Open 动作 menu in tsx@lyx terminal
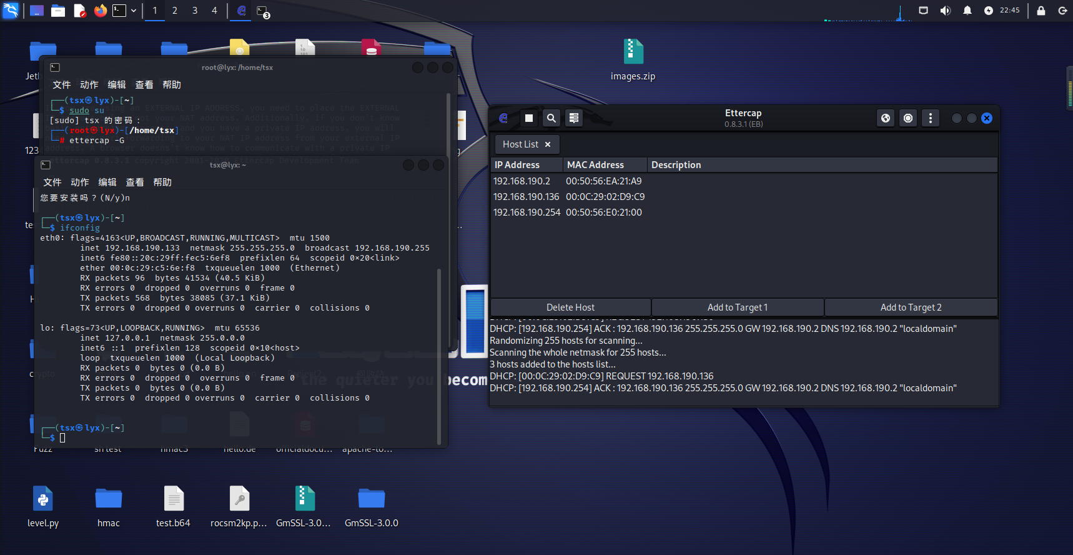This screenshot has width=1073, height=555. [80, 182]
